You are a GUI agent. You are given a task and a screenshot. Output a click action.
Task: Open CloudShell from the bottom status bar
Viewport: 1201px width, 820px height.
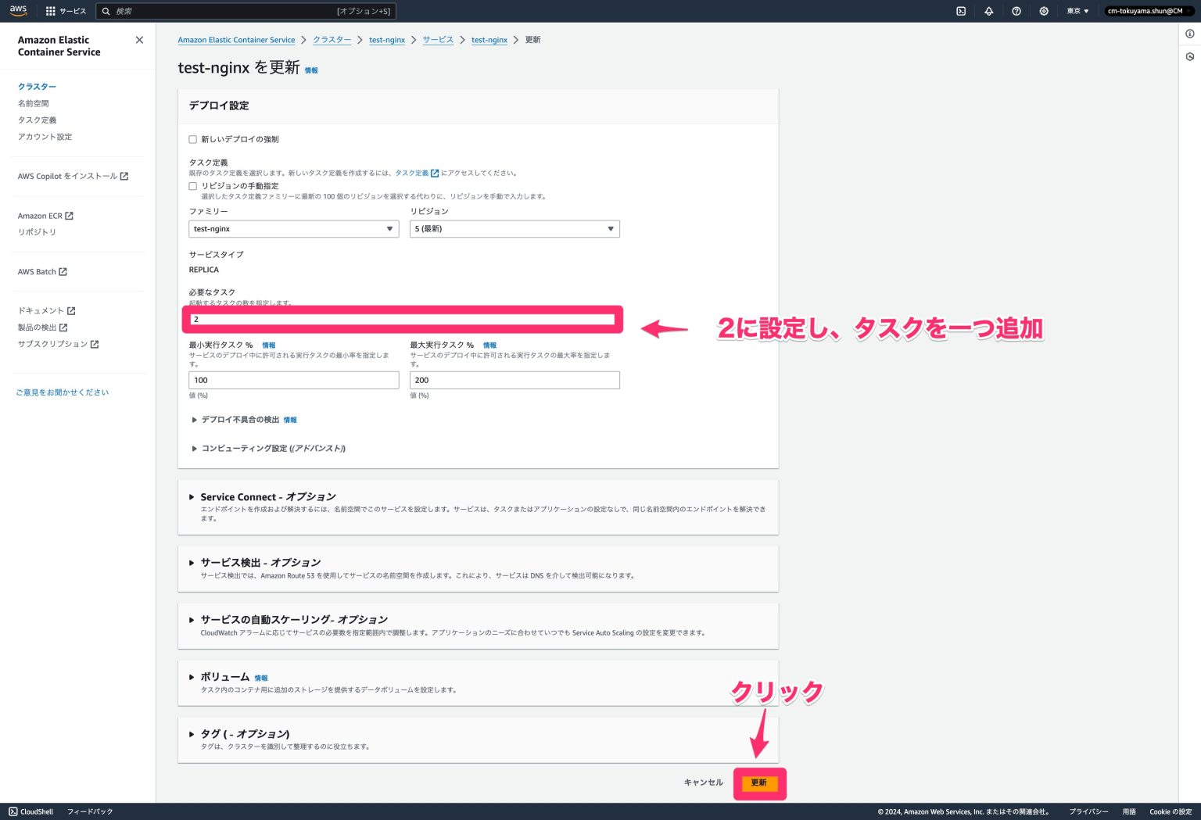click(x=33, y=811)
